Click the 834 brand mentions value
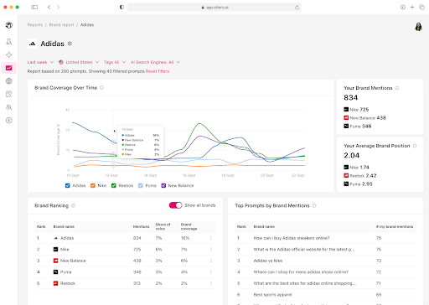 click(351, 98)
